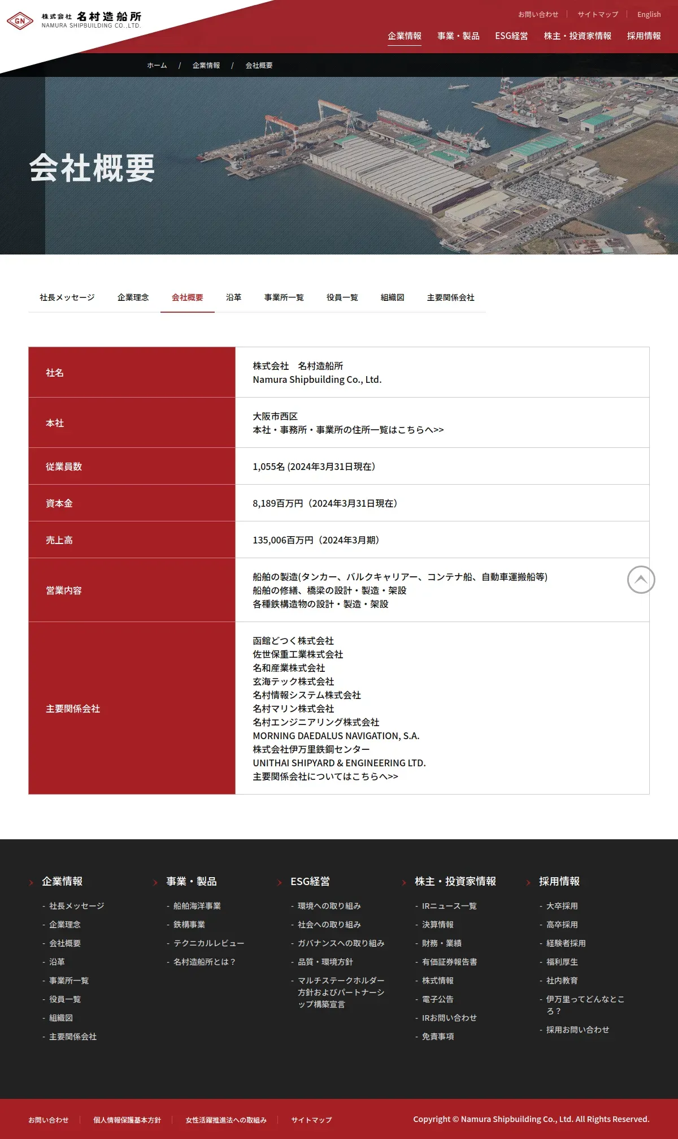The width and height of the screenshot is (678, 1139).
Task: Click the footer heading 事業・製品
Action: [192, 881]
